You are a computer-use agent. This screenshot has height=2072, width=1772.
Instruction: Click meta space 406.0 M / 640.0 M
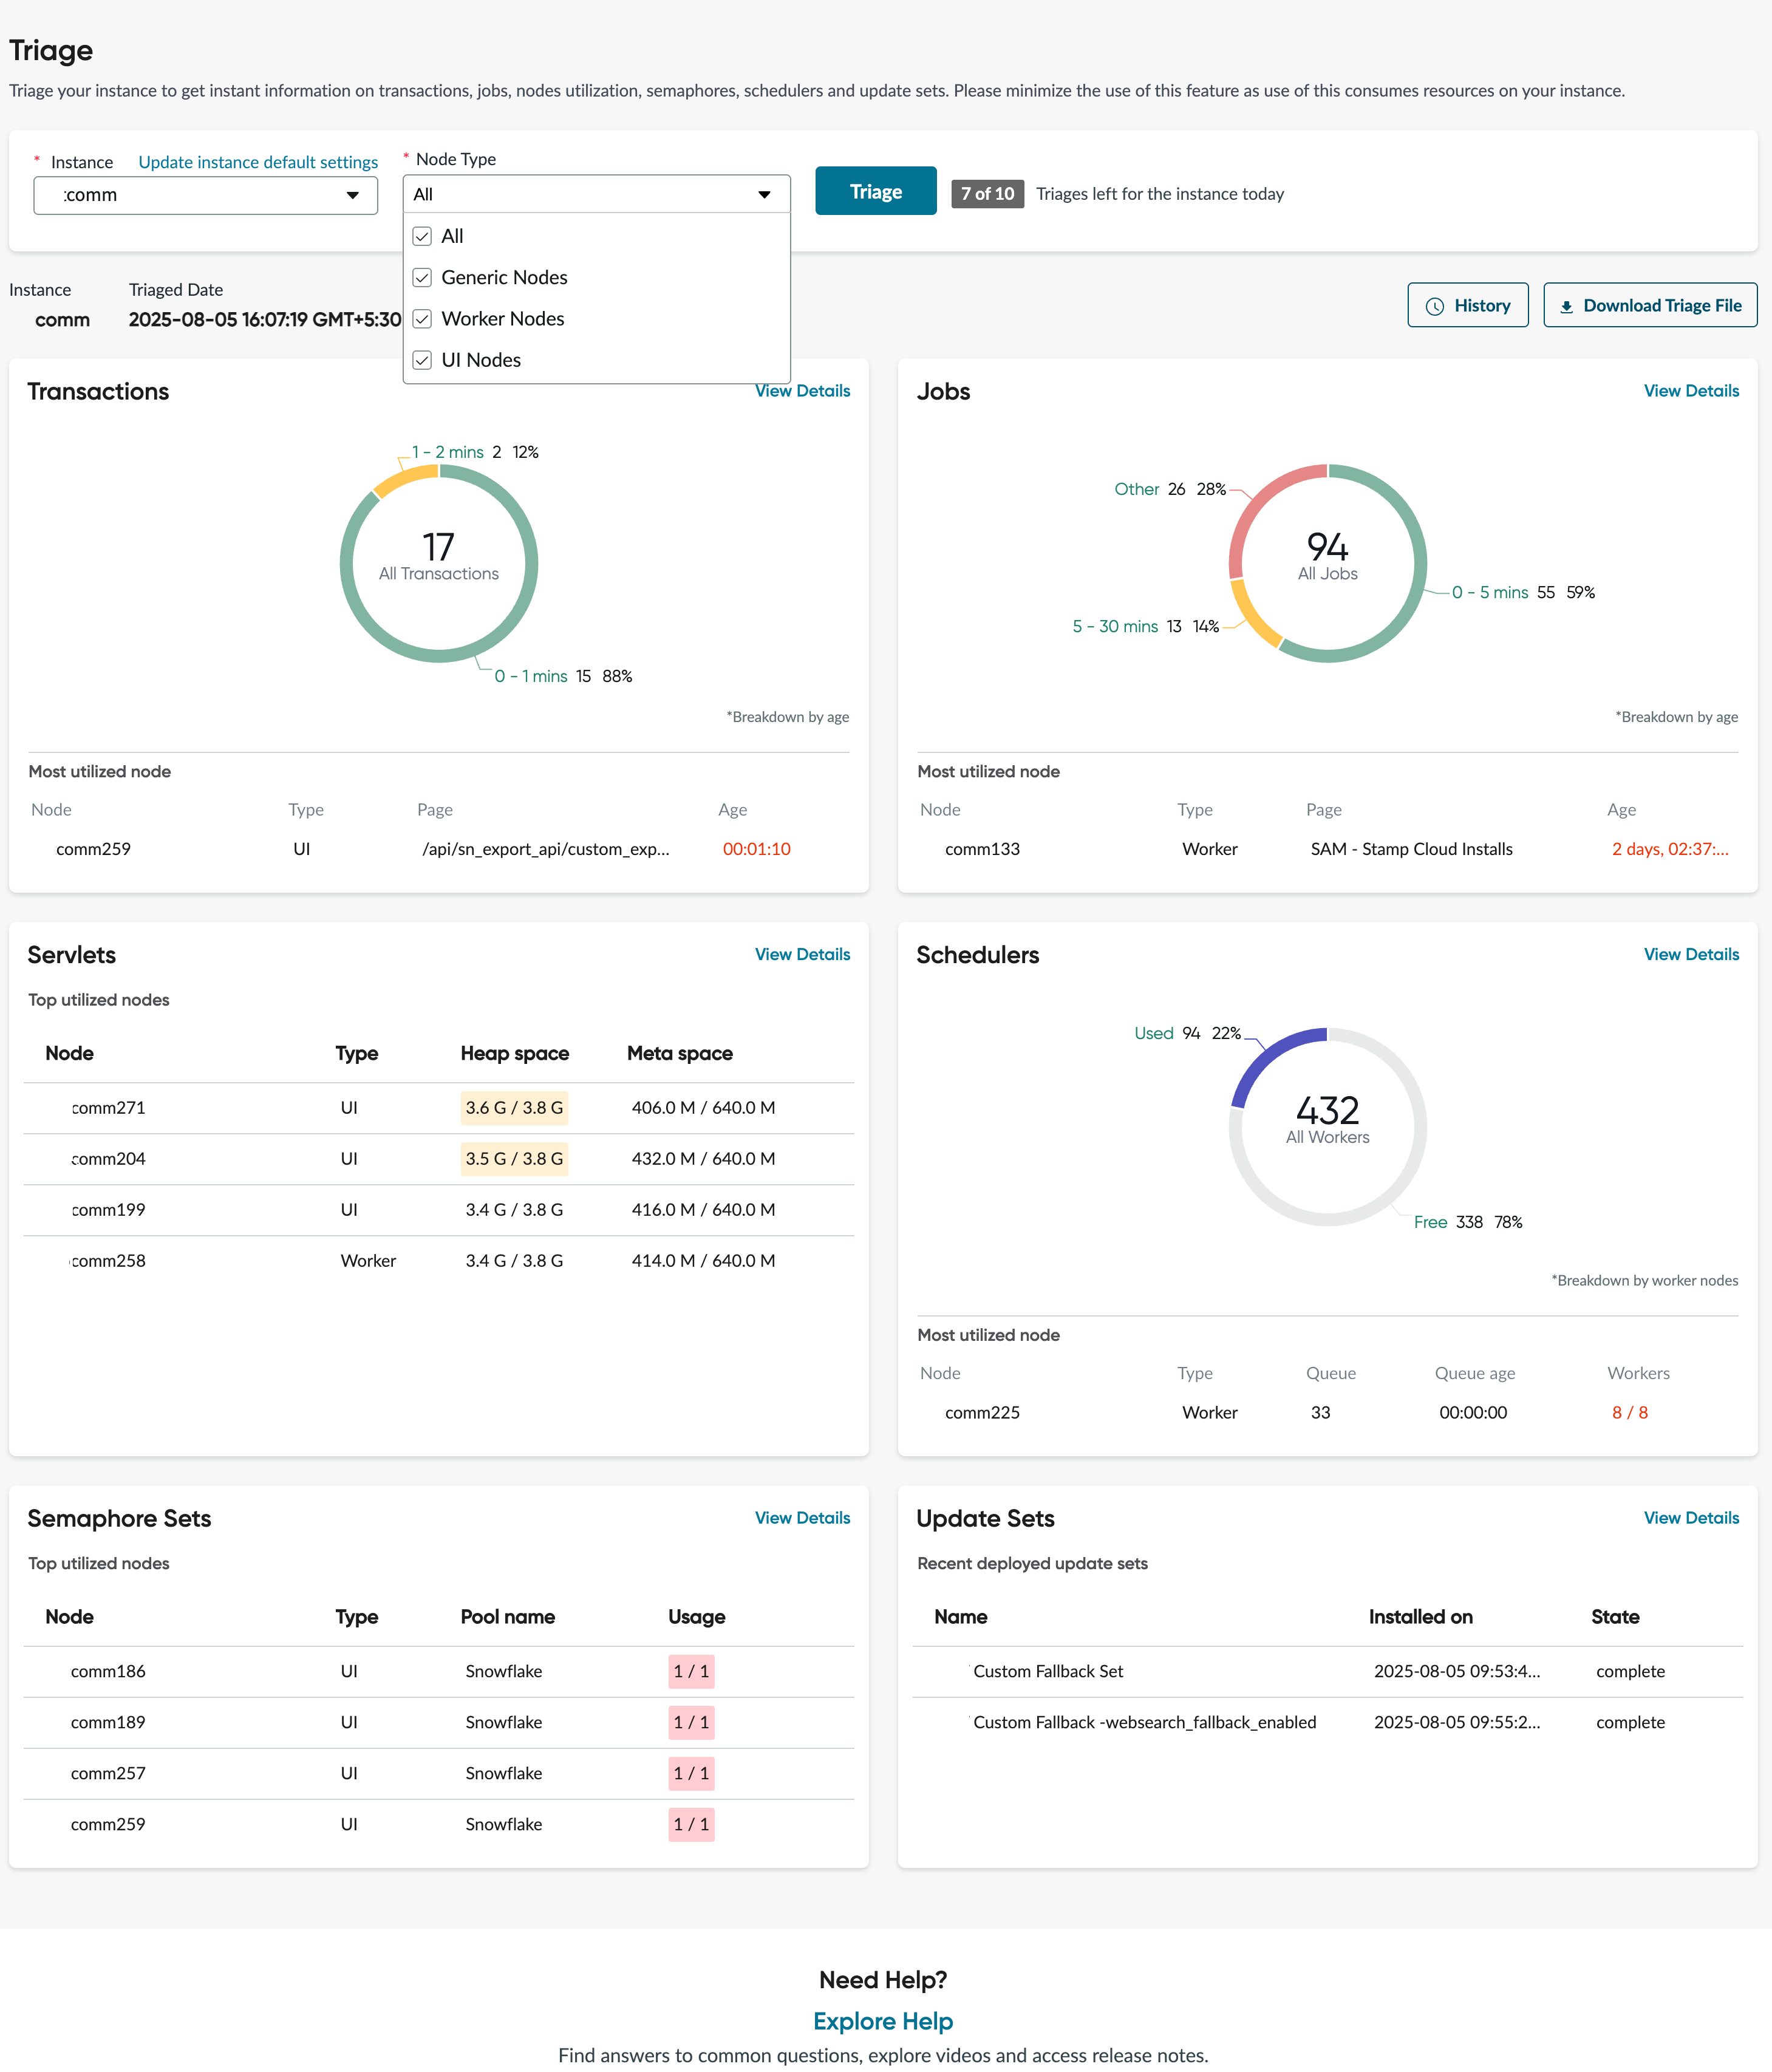[703, 1108]
